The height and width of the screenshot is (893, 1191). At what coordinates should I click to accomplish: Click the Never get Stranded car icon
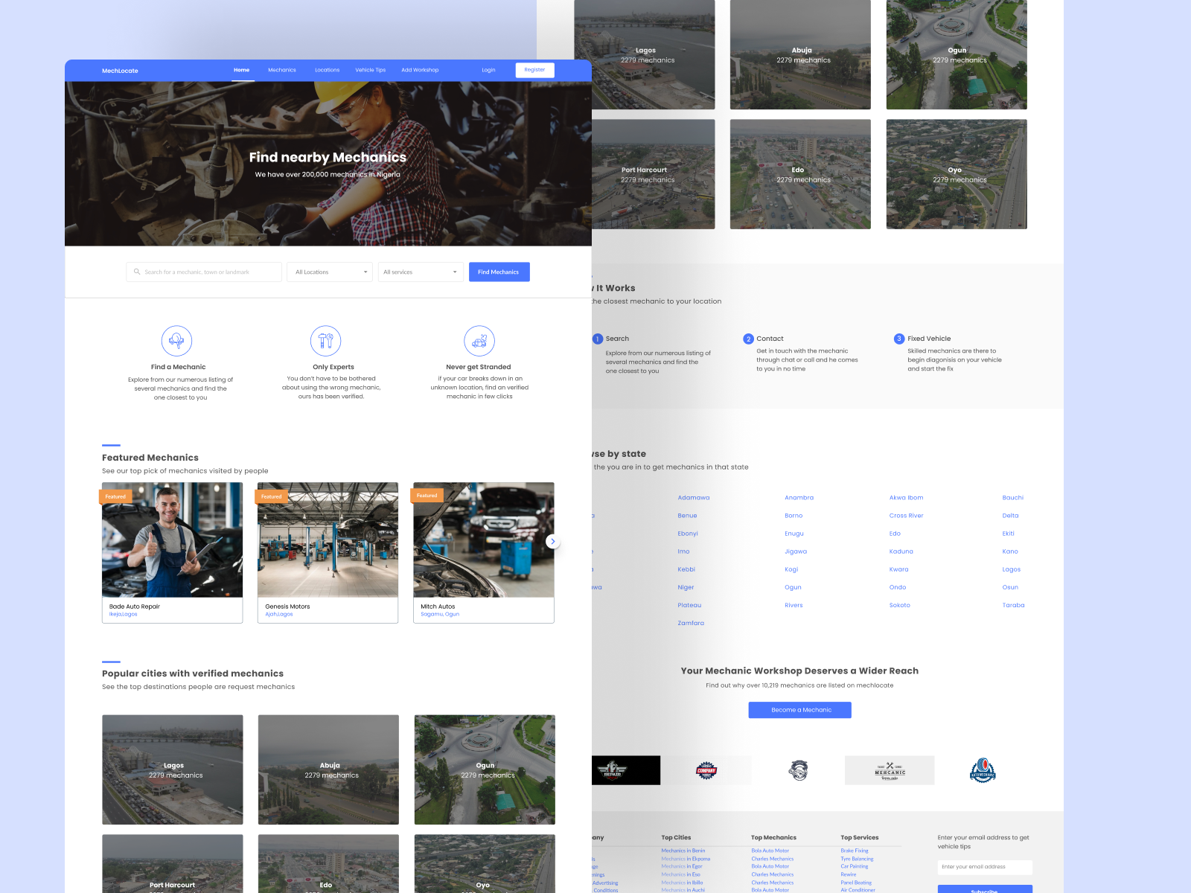tap(479, 341)
